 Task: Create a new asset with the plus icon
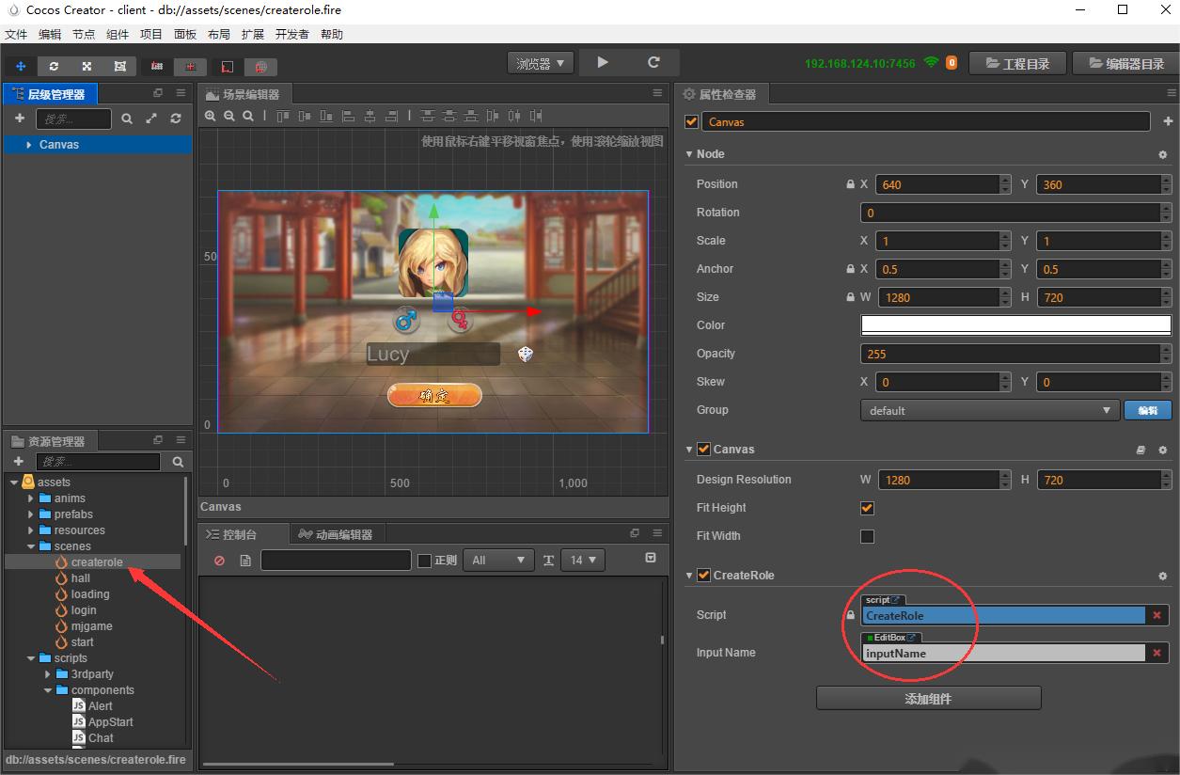coord(19,462)
